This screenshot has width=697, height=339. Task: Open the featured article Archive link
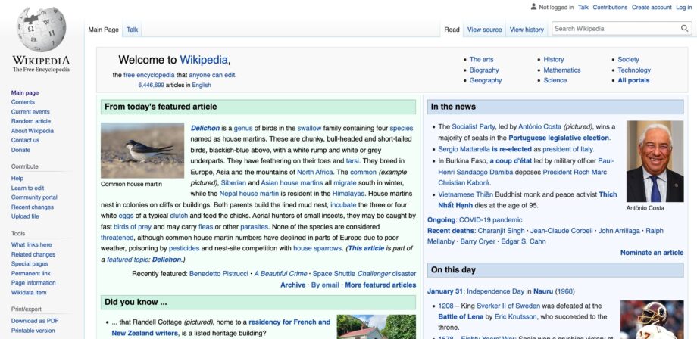tap(292, 285)
